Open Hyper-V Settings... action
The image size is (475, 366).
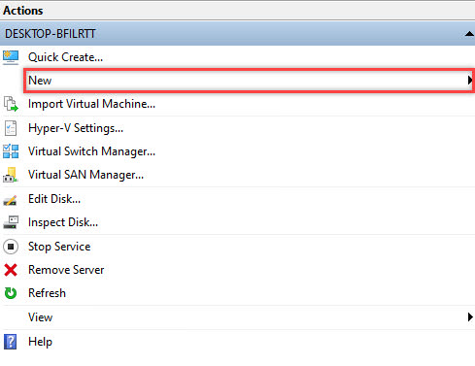pos(76,128)
